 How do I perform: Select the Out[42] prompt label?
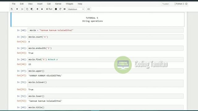[22, 42]
